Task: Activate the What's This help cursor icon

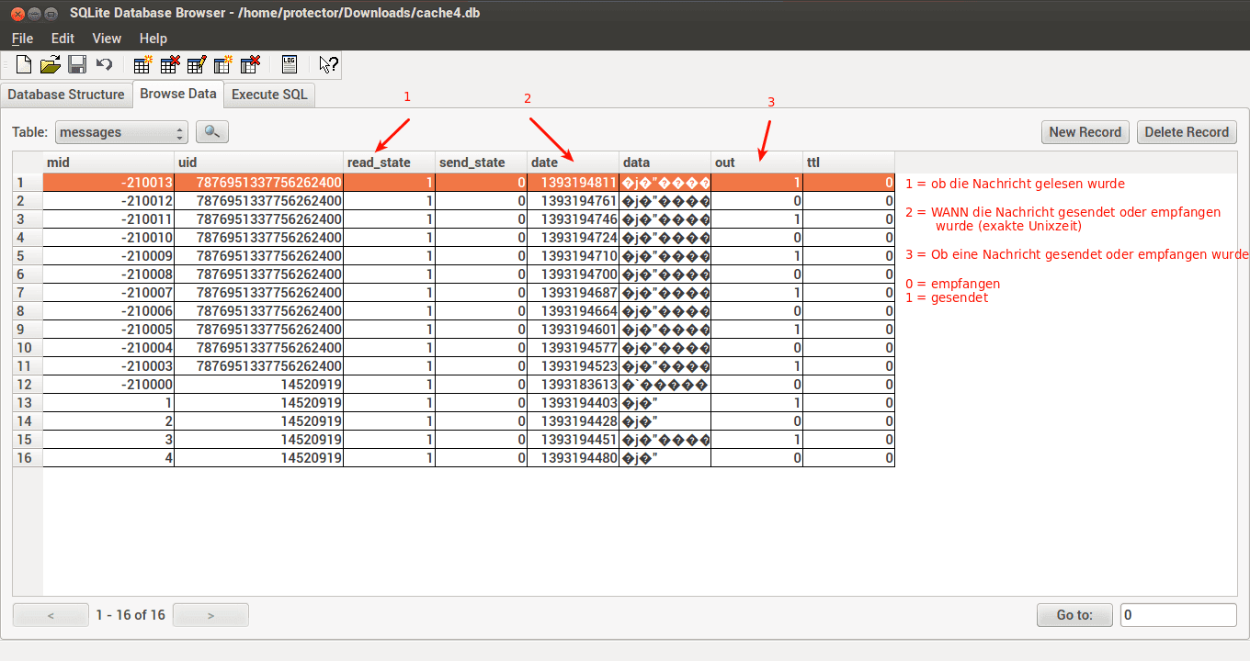Action: click(x=328, y=64)
